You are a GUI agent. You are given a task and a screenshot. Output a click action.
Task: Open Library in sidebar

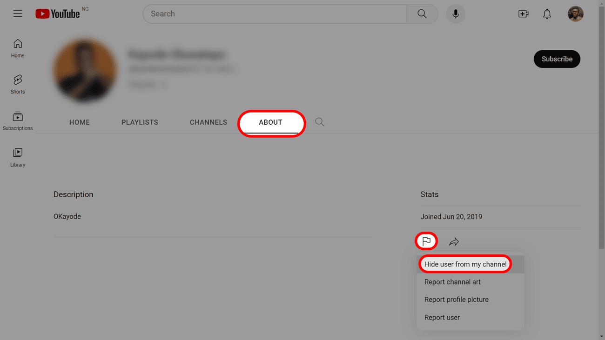pos(18,157)
